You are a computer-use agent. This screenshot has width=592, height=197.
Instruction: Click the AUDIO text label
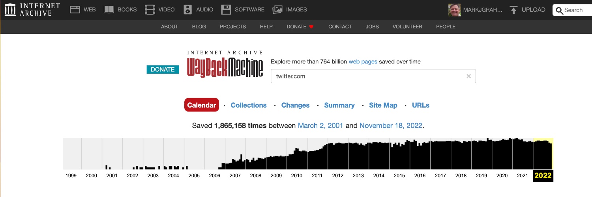(205, 9)
